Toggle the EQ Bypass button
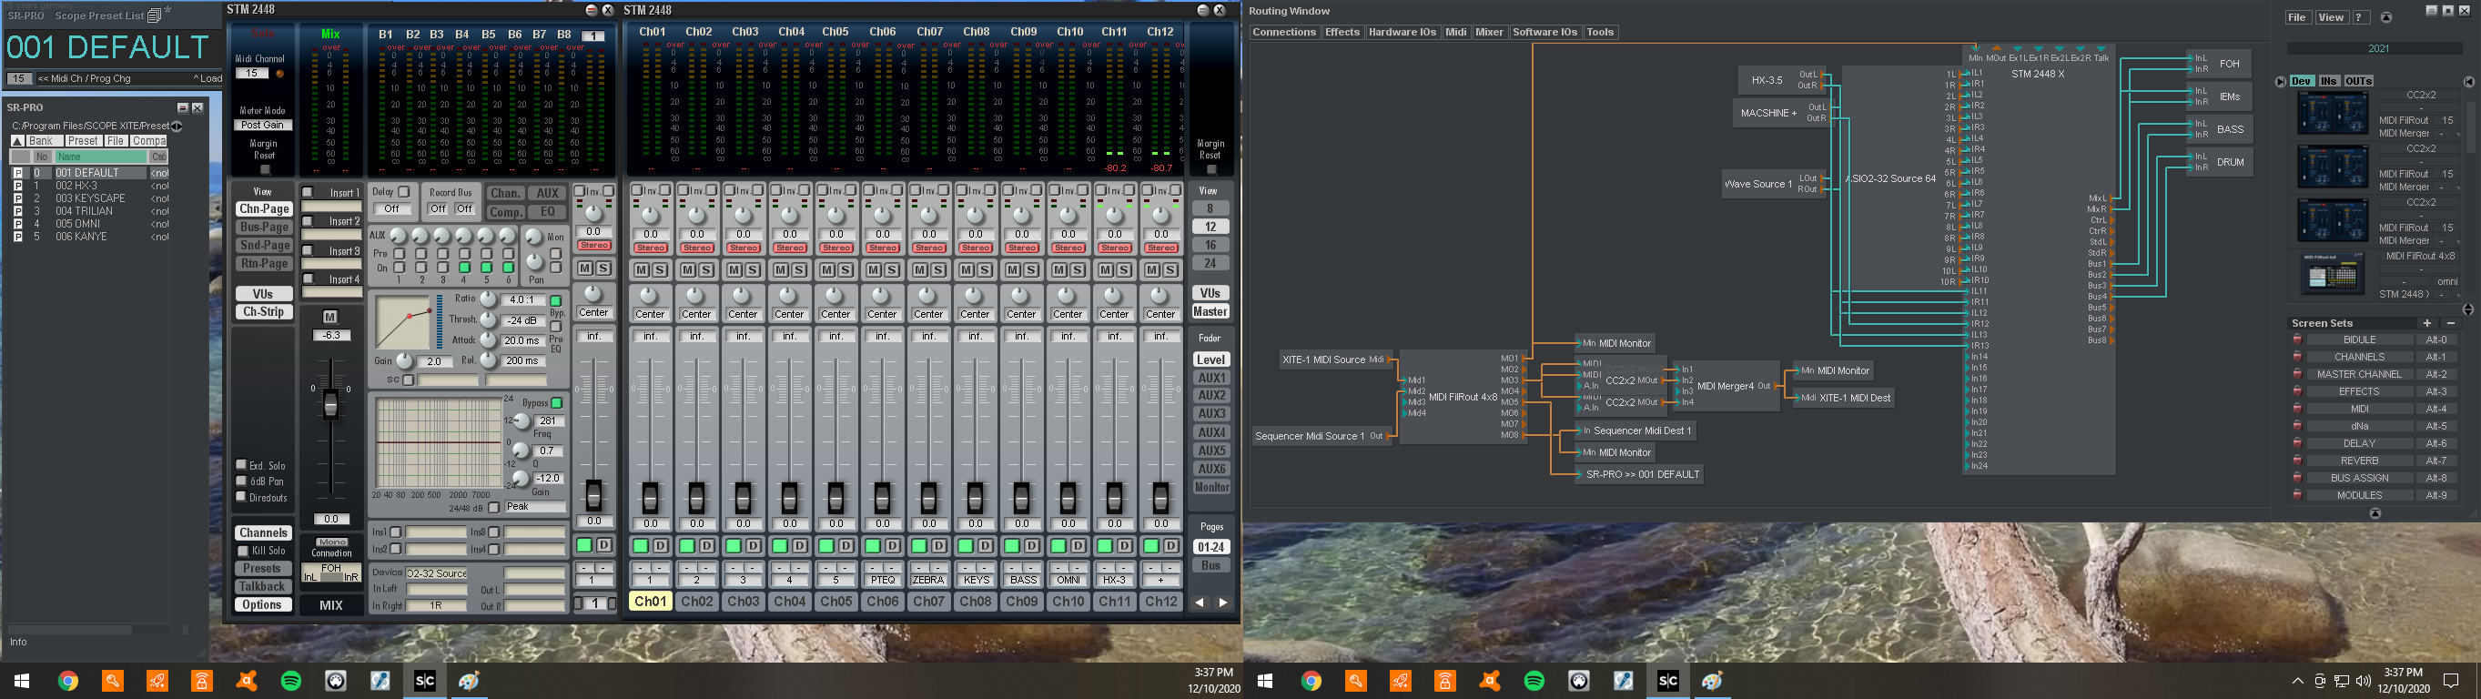2481x699 pixels. point(556,402)
